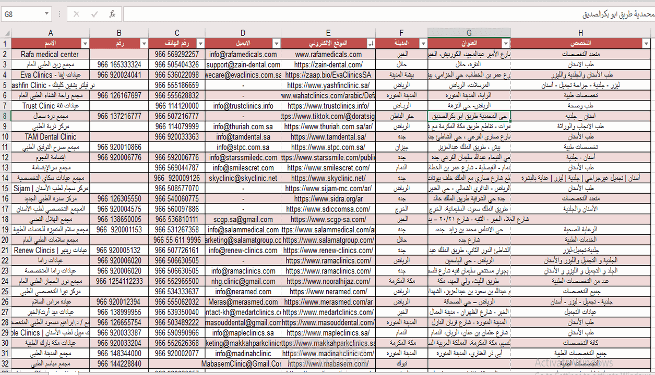Open filter dropdown for الايميل column
The width and height of the screenshot is (655, 375).
276,43
